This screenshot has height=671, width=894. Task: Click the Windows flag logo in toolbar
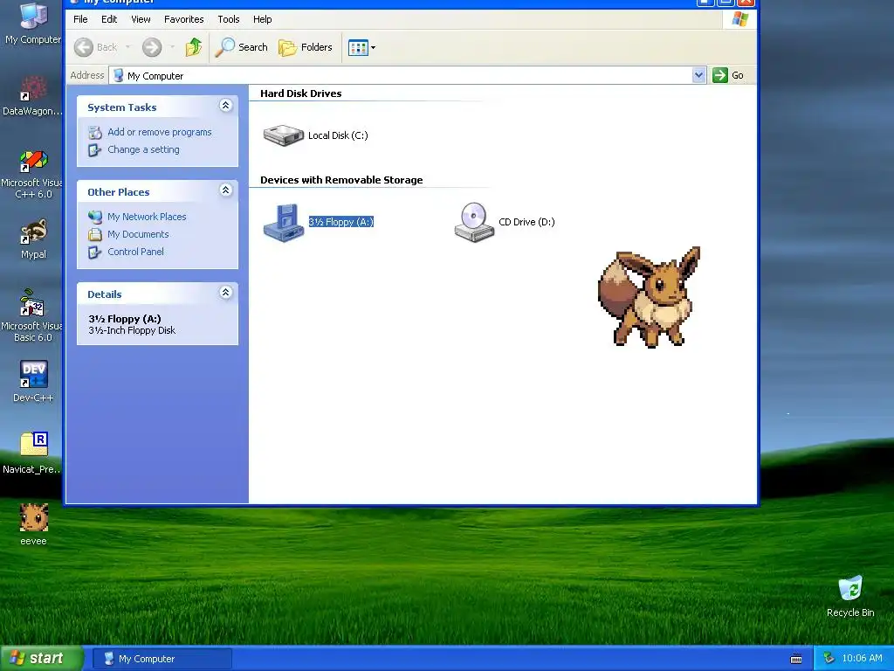tap(739, 19)
